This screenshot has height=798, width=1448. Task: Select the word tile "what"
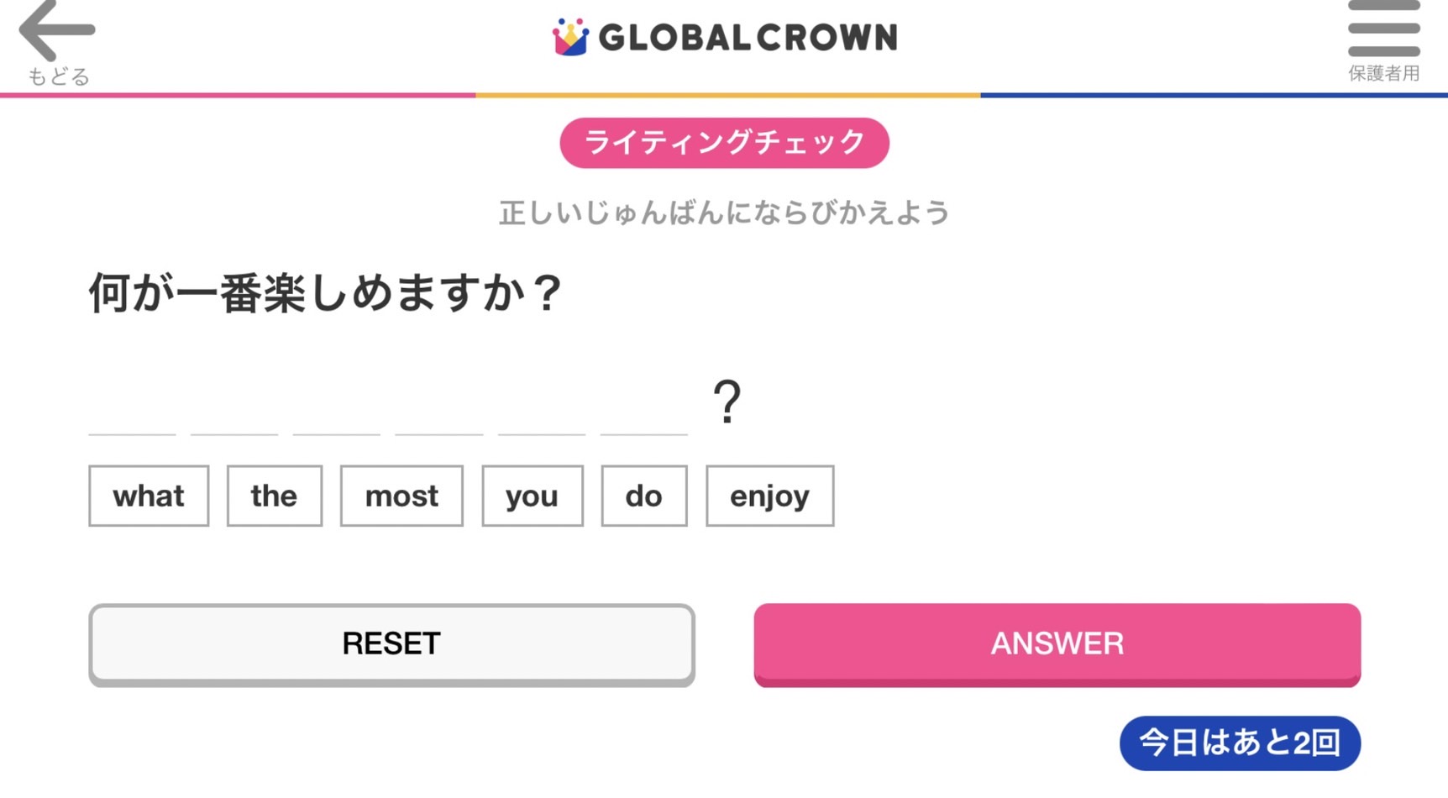click(x=149, y=496)
